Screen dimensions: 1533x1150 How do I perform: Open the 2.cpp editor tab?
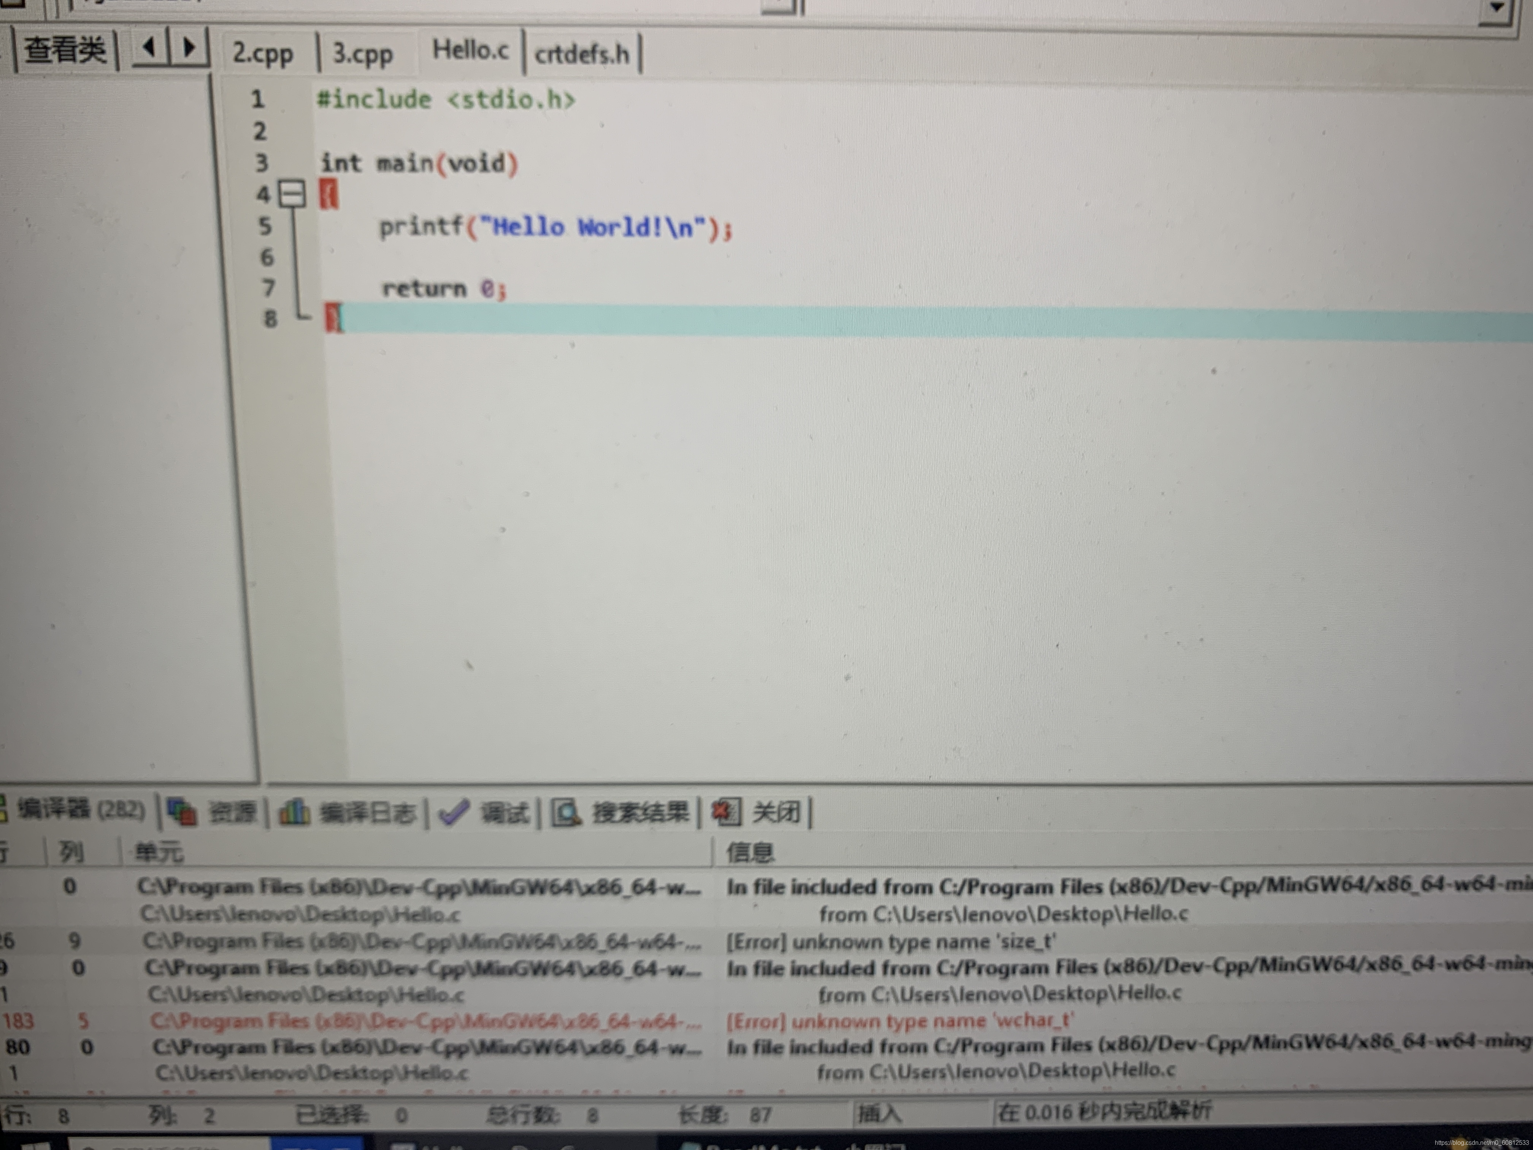263,53
